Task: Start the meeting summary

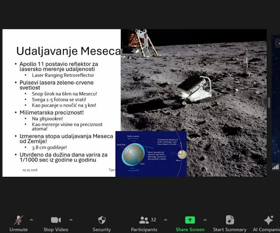Action: [x=230, y=220]
